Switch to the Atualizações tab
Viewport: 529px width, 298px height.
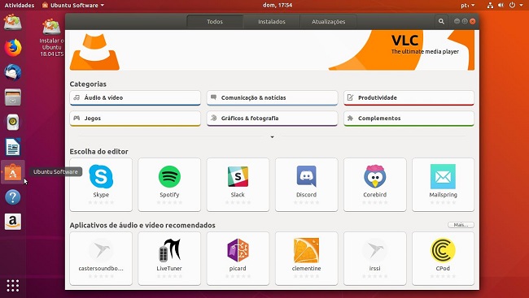point(328,22)
